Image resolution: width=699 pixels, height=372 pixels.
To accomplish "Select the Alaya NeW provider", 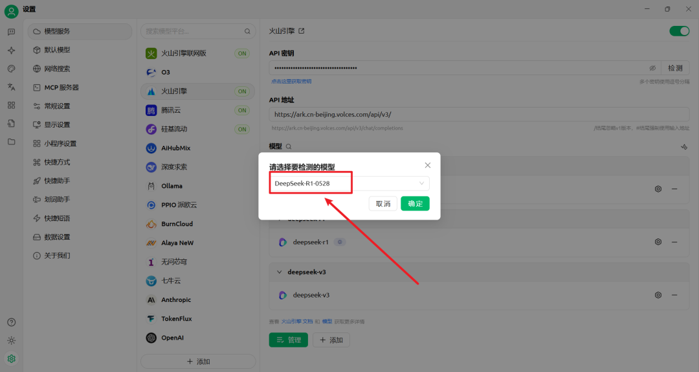I will click(197, 243).
